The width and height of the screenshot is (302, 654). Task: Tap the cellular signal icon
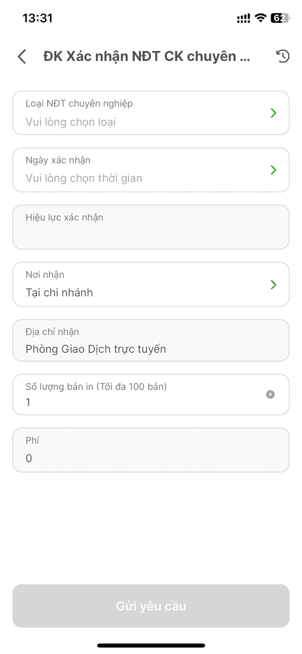[244, 18]
